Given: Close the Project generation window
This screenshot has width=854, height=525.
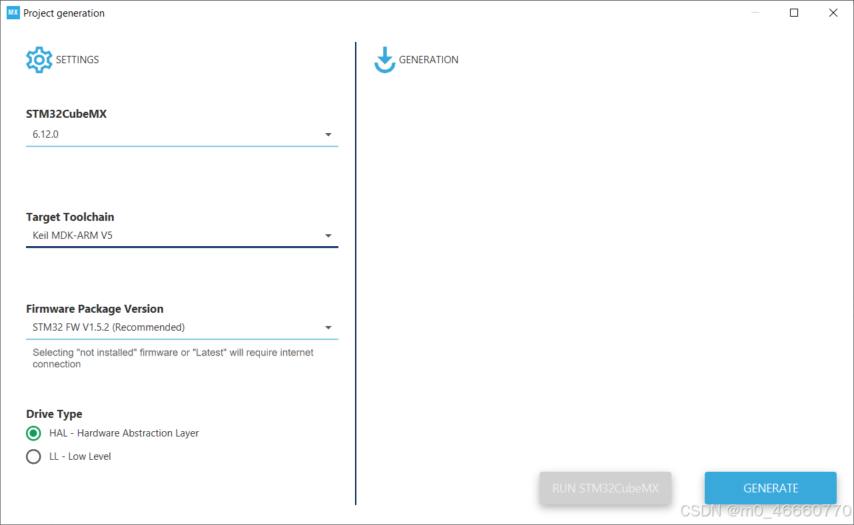Looking at the screenshot, I should coord(833,13).
